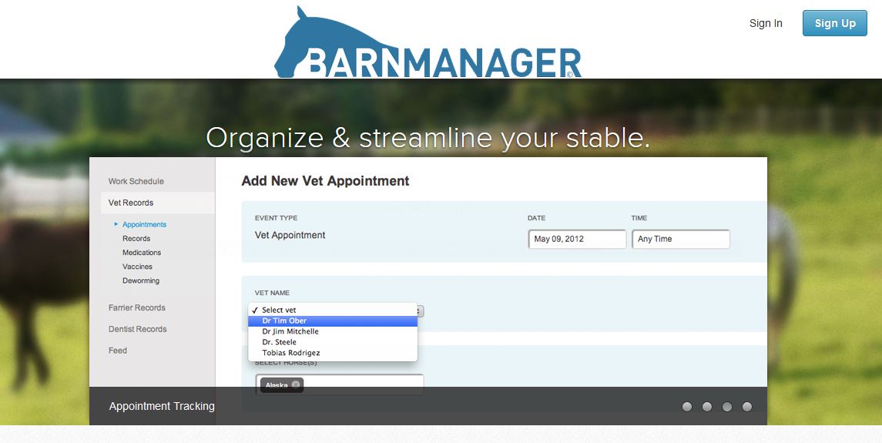Open the Records sub-item
Image resolution: width=882 pixels, height=443 pixels.
point(136,238)
